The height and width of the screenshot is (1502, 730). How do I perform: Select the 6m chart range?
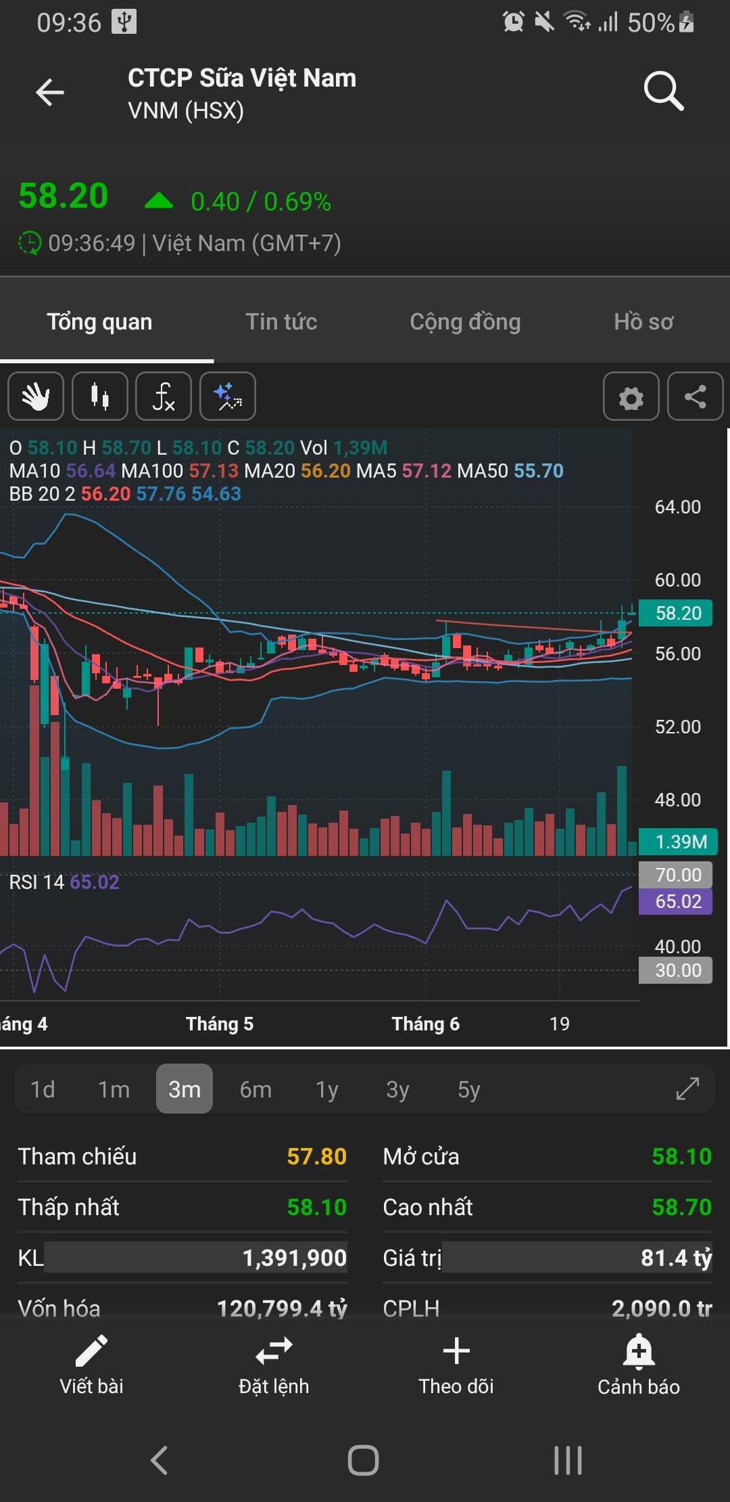click(x=255, y=1089)
